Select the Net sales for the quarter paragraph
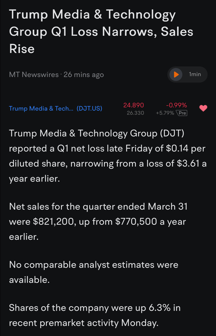Image resolution: width=216 pixels, height=336 pixels. tap(98, 222)
